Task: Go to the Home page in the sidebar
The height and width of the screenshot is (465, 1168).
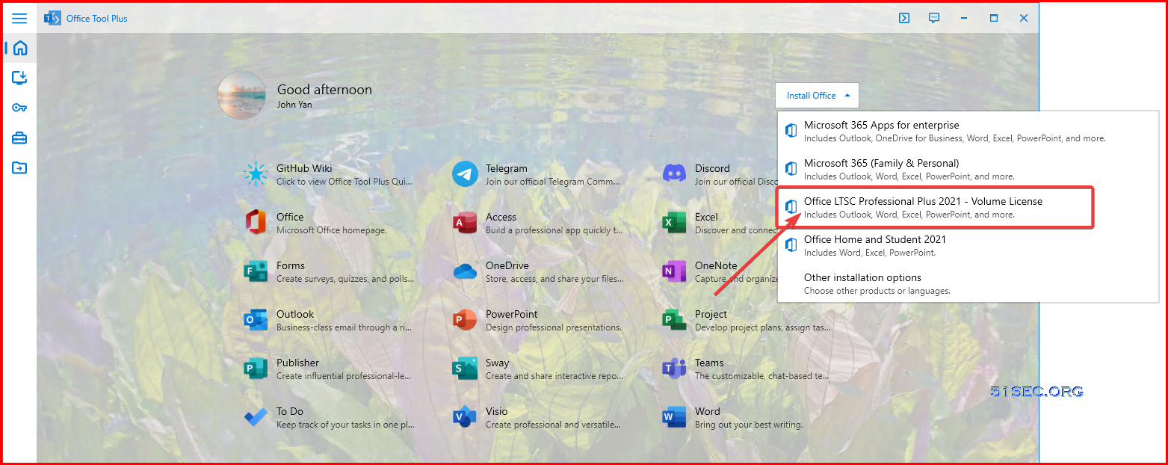Action: pos(20,49)
